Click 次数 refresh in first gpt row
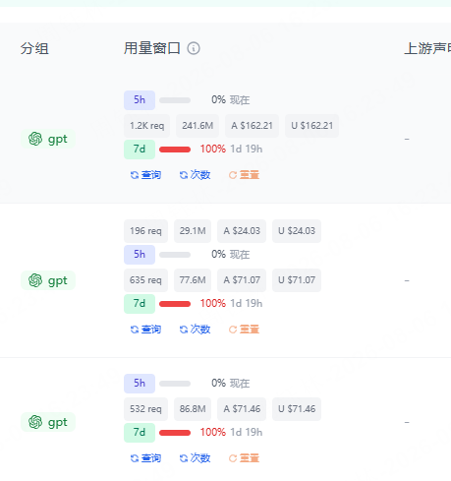 pos(195,175)
